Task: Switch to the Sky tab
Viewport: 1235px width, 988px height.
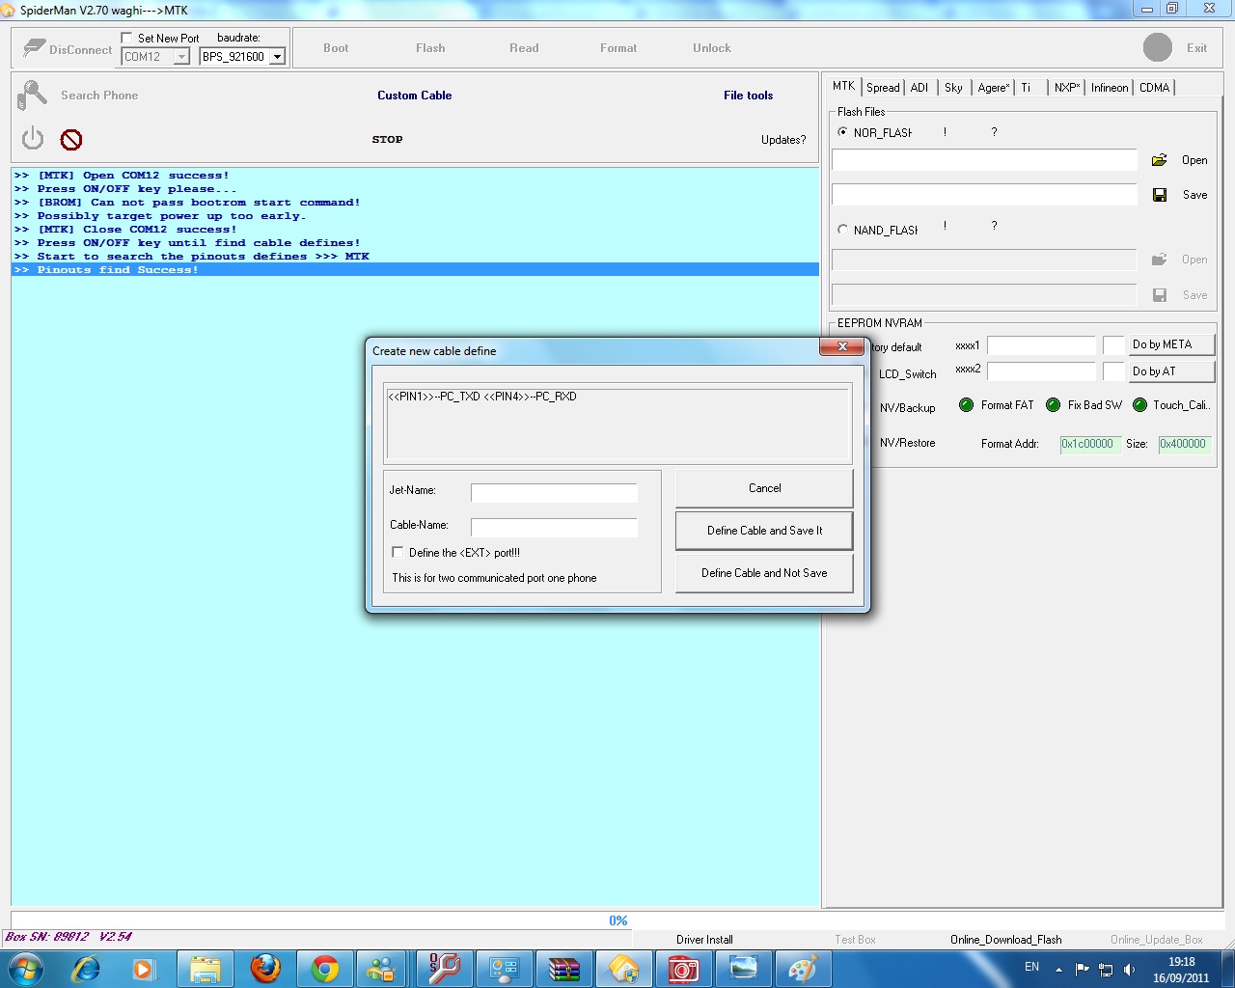Action: coord(953,87)
